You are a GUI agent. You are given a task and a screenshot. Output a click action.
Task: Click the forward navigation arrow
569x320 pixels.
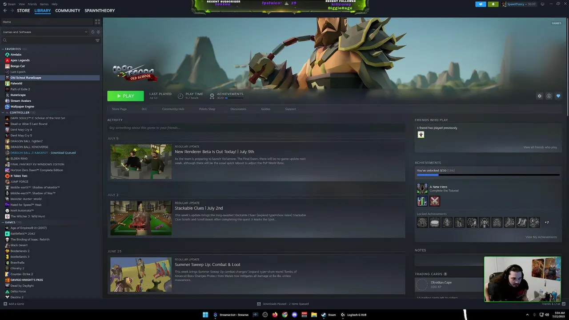click(x=12, y=10)
